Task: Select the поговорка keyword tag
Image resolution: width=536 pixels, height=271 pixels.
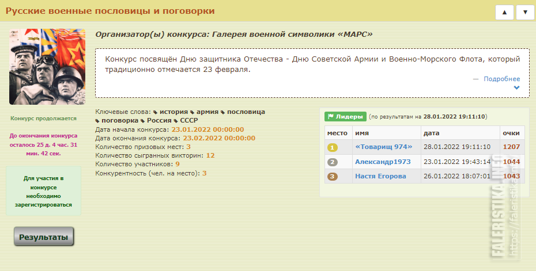Action: tap(120, 120)
